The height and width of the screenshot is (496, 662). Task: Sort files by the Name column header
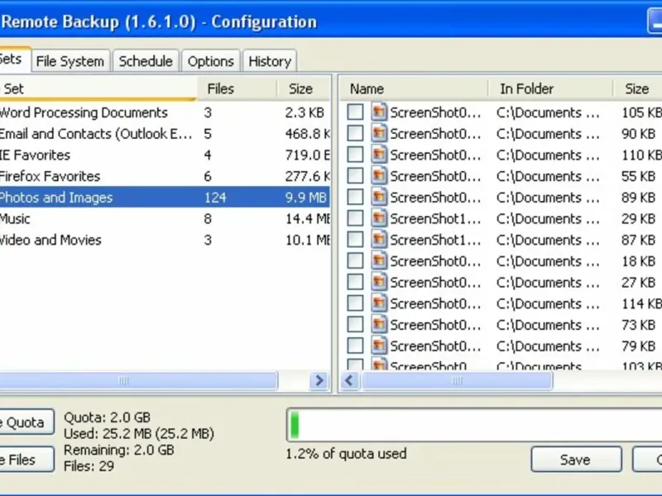tap(414, 88)
